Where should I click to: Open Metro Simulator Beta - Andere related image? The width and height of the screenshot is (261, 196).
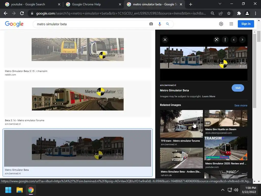pos(181,158)
